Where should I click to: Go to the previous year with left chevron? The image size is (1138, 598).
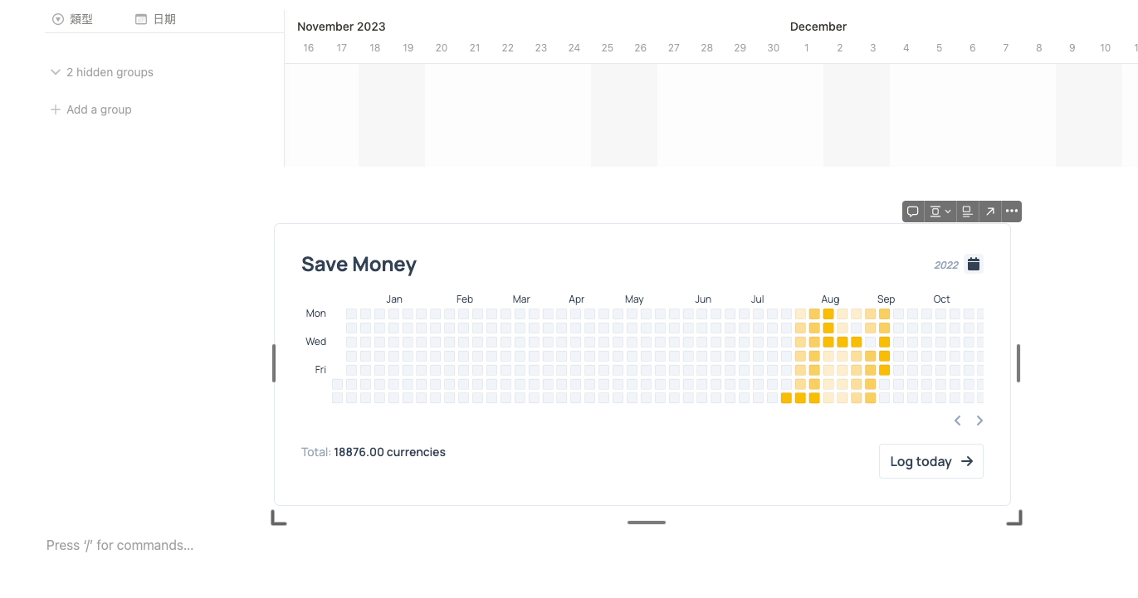[x=957, y=421]
